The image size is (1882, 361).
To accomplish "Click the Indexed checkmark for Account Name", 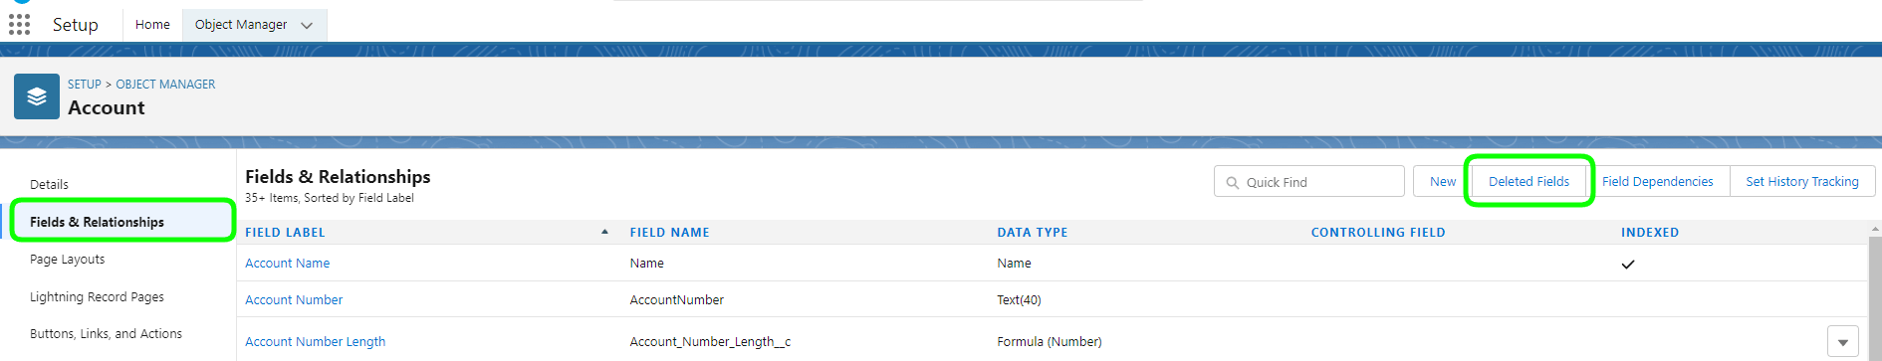I will pyautogui.click(x=1628, y=264).
